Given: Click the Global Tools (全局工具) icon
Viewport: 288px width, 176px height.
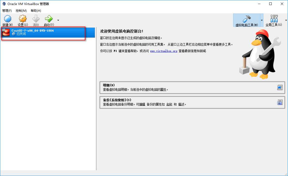Looking at the screenshot, I should 274,20.
